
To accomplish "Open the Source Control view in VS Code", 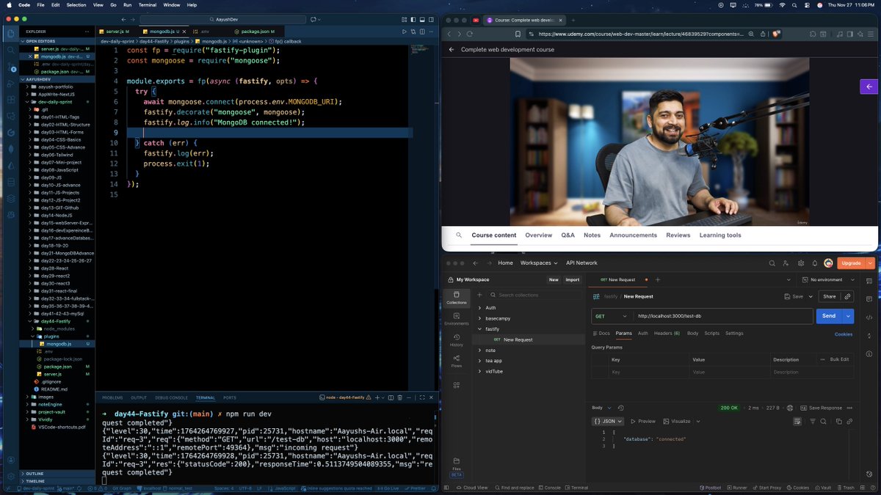I will point(10,67).
